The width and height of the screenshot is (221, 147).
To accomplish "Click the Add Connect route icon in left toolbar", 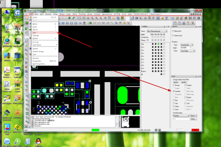I will tap(26, 42).
